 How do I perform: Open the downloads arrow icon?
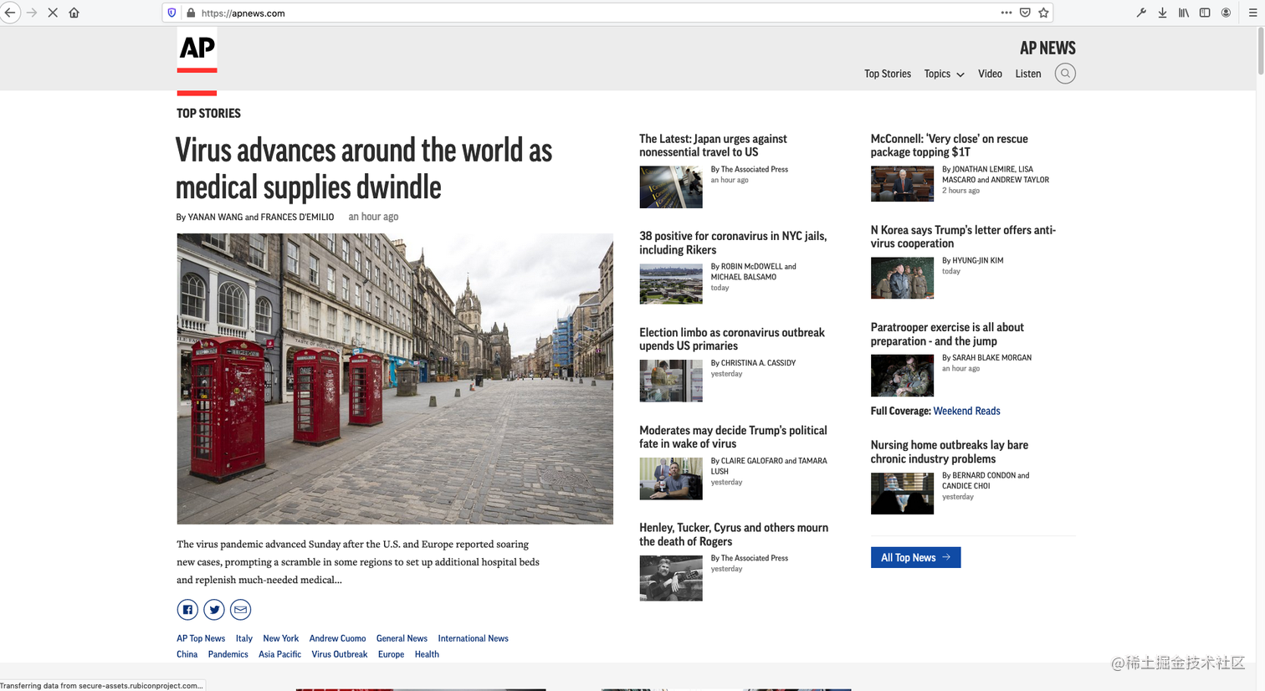click(1162, 13)
